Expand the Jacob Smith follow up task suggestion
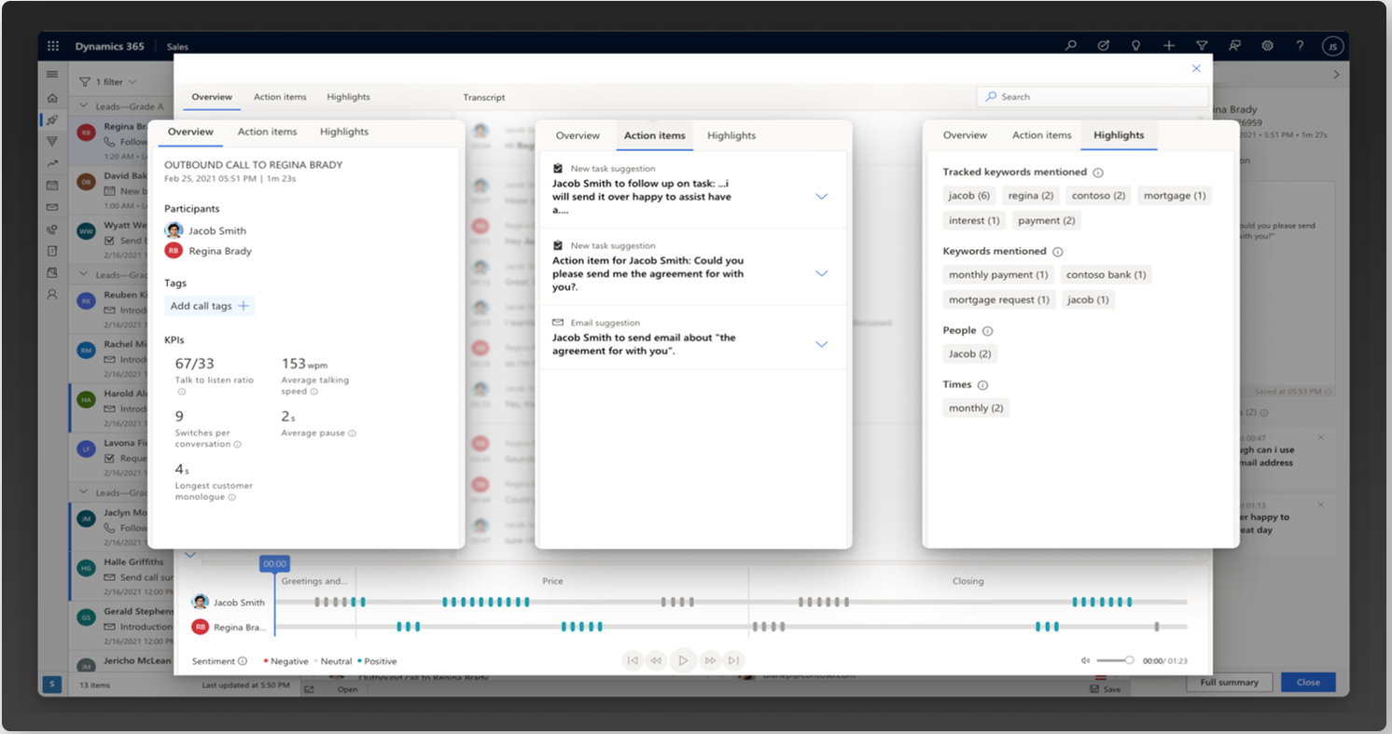Image resolution: width=1392 pixels, height=734 pixels. click(x=822, y=197)
